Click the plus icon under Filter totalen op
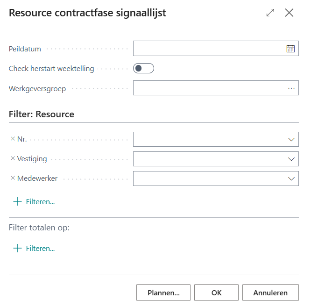The height and width of the screenshot is (307, 311). point(17,249)
